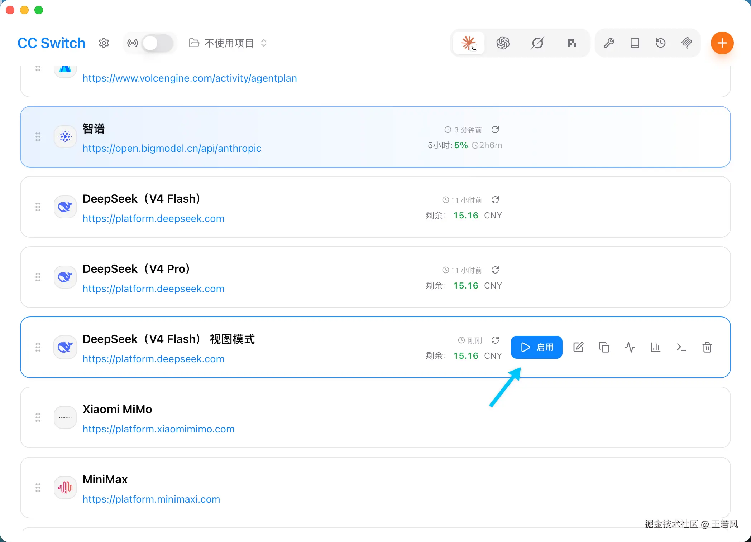This screenshot has width=751, height=542.
Task: Open DeepSeek (V4 Pro) platform link
Action: 153,289
